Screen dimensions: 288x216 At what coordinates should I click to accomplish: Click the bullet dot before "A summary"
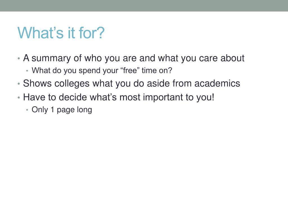[x=19, y=59]
